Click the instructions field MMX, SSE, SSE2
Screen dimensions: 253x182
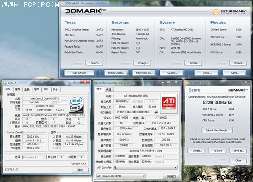click(54, 126)
